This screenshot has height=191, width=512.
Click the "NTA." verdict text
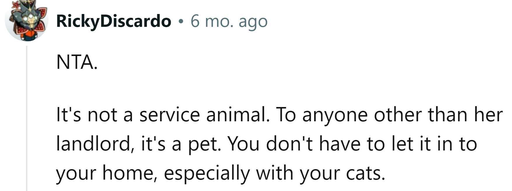click(x=77, y=62)
